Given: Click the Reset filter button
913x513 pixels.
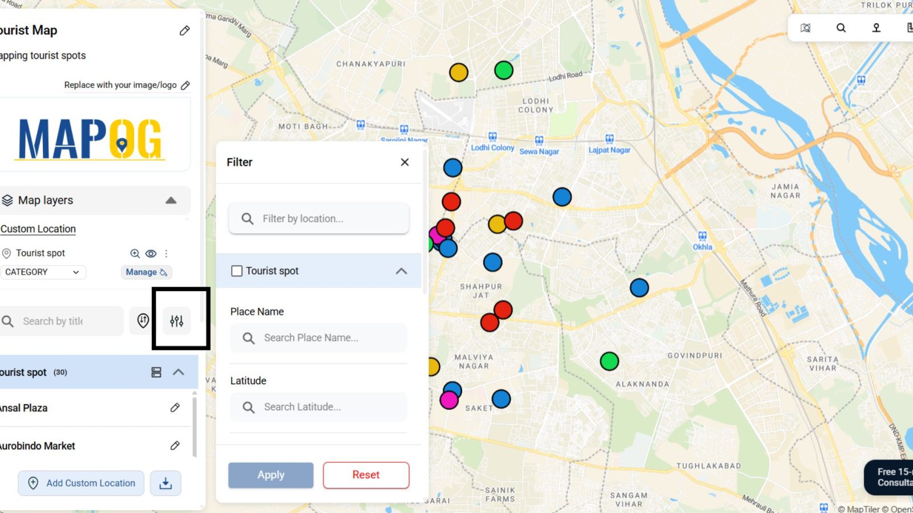Looking at the screenshot, I should pos(366,475).
